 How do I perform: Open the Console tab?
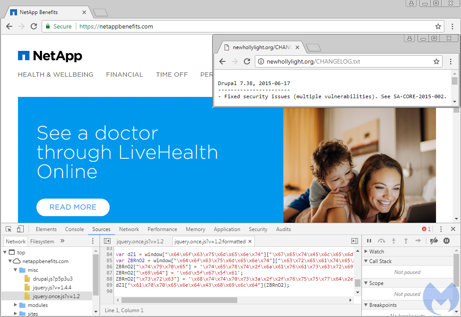click(x=75, y=229)
